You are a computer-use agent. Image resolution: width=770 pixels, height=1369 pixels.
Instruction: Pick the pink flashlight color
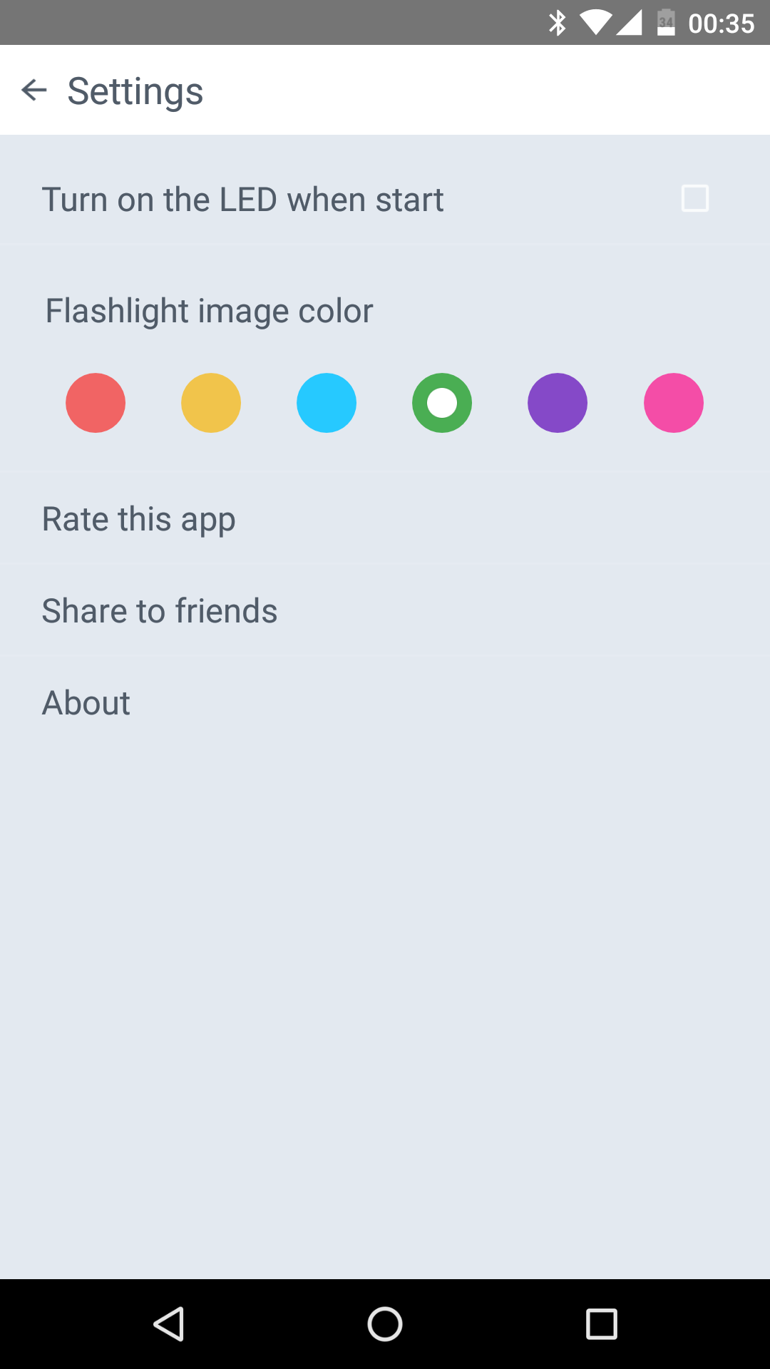tap(674, 403)
